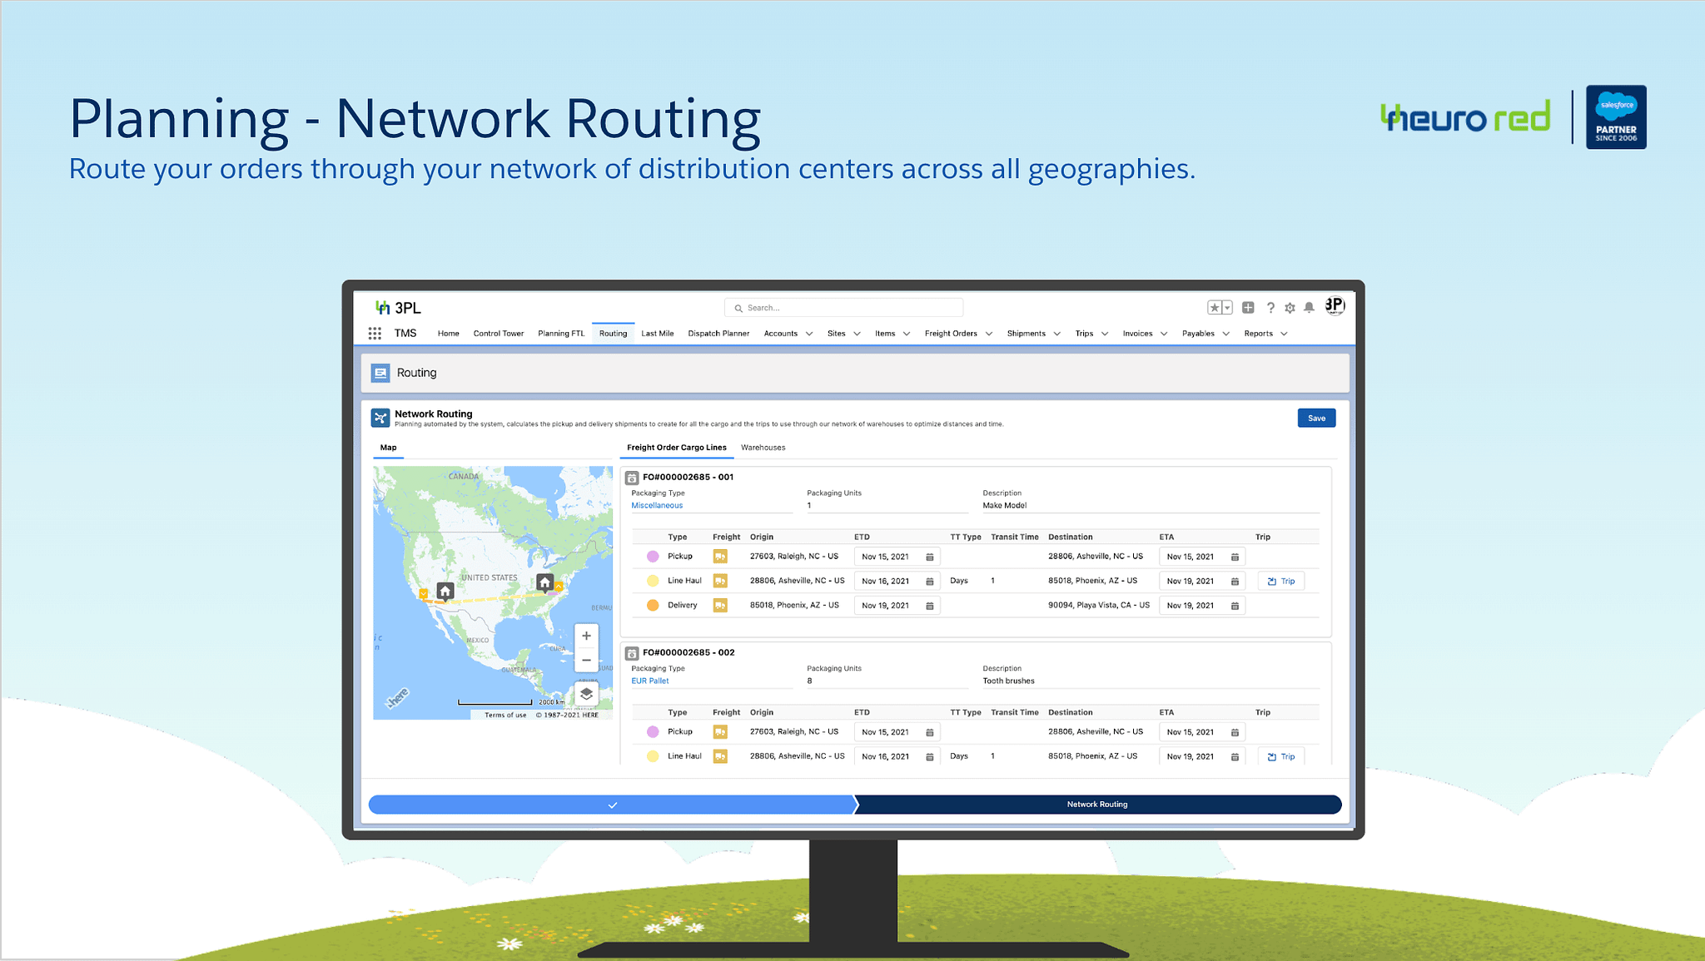Go to the Home tab
The image size is (1705, 961).
[x=449, y=334]
